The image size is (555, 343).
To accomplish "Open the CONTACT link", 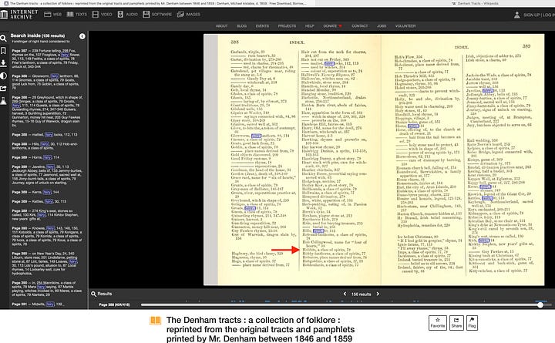I will (360, 26).
